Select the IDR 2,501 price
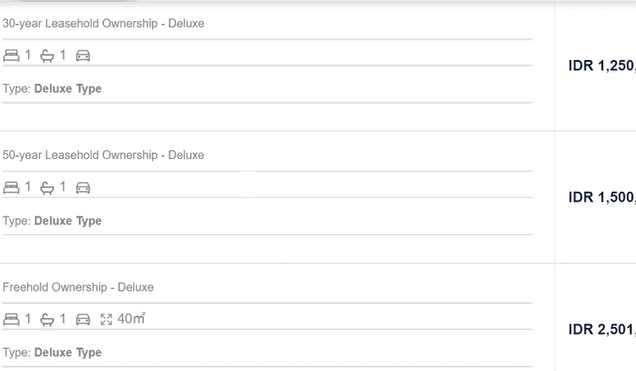636x371 pixels. tap(602, 329)
